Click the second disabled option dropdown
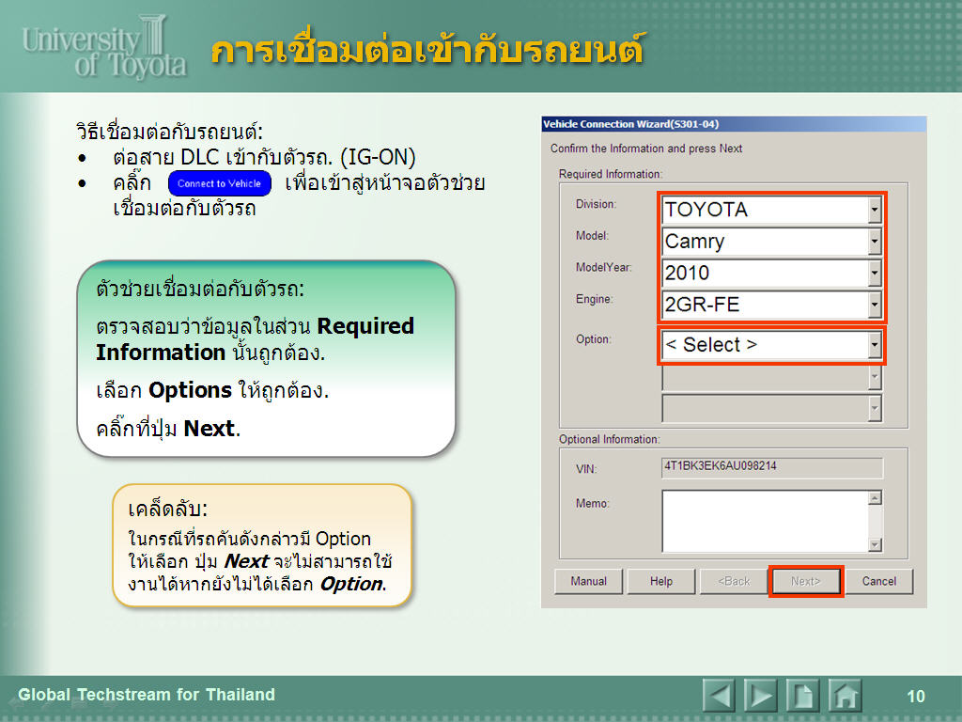This screenshot has width=962, height=722. tap(772, 377)
